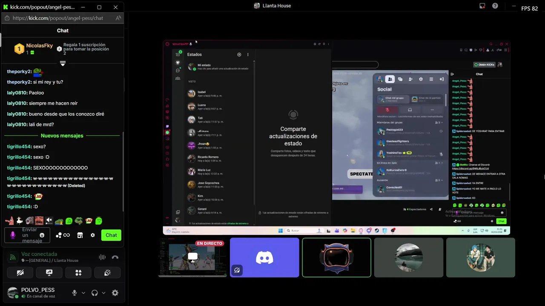Insert the red clown frog emote
The height and width of the screenshot is (306, 545).
tap(89, 221)
